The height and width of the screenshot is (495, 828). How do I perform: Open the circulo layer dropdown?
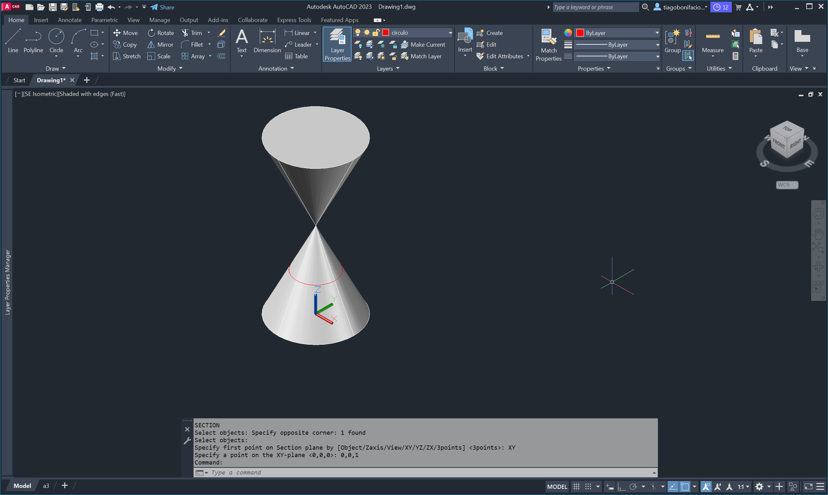click(450, 33)
